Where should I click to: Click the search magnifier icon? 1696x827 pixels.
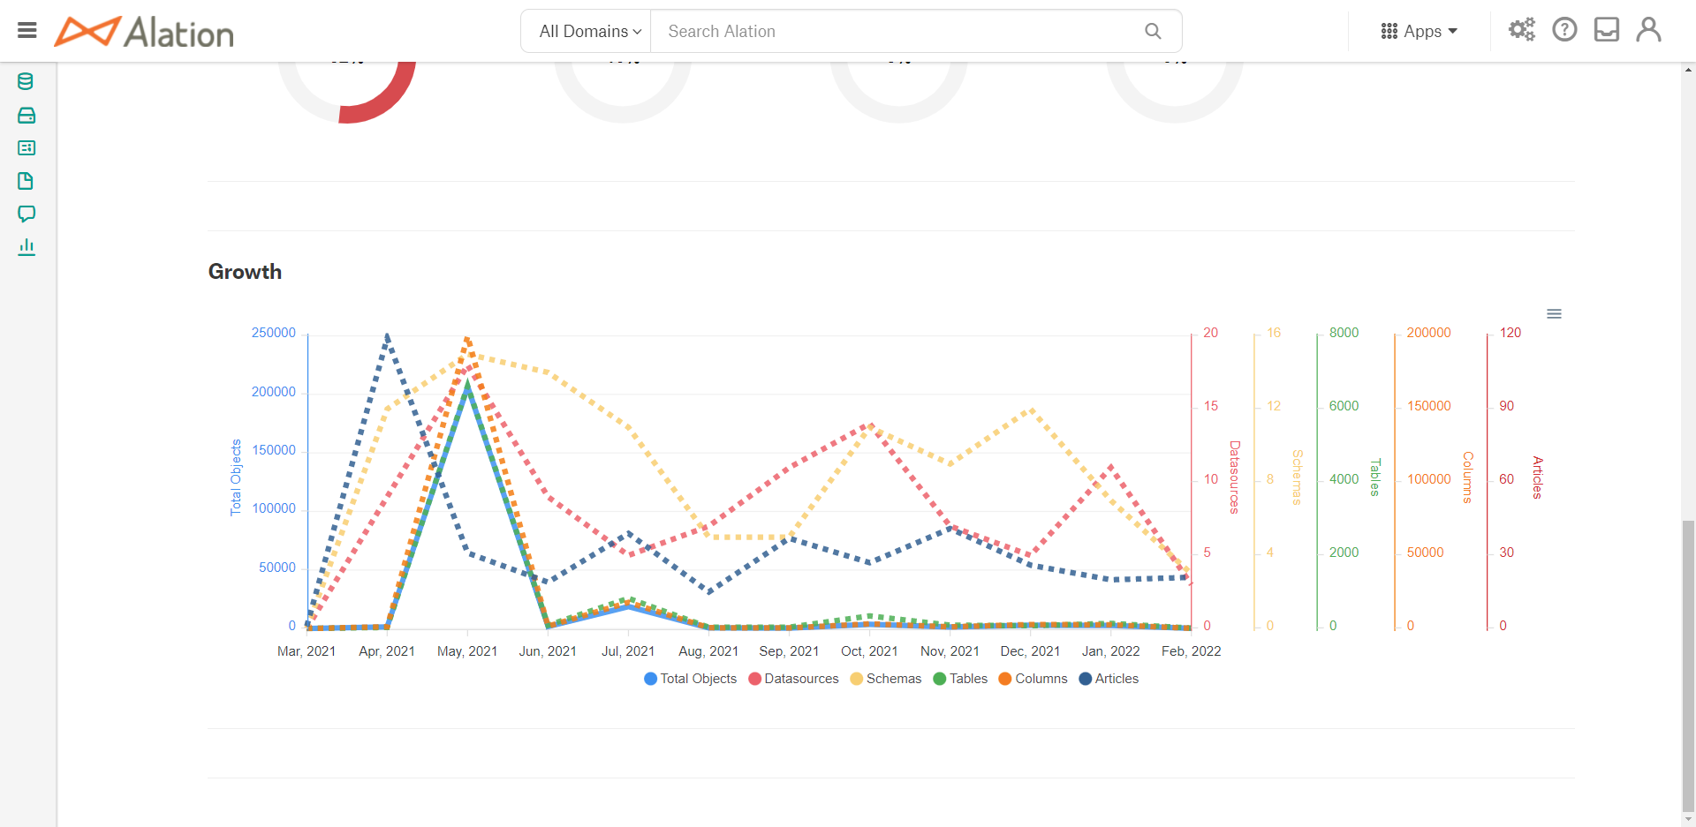[x=1153, y=31]
